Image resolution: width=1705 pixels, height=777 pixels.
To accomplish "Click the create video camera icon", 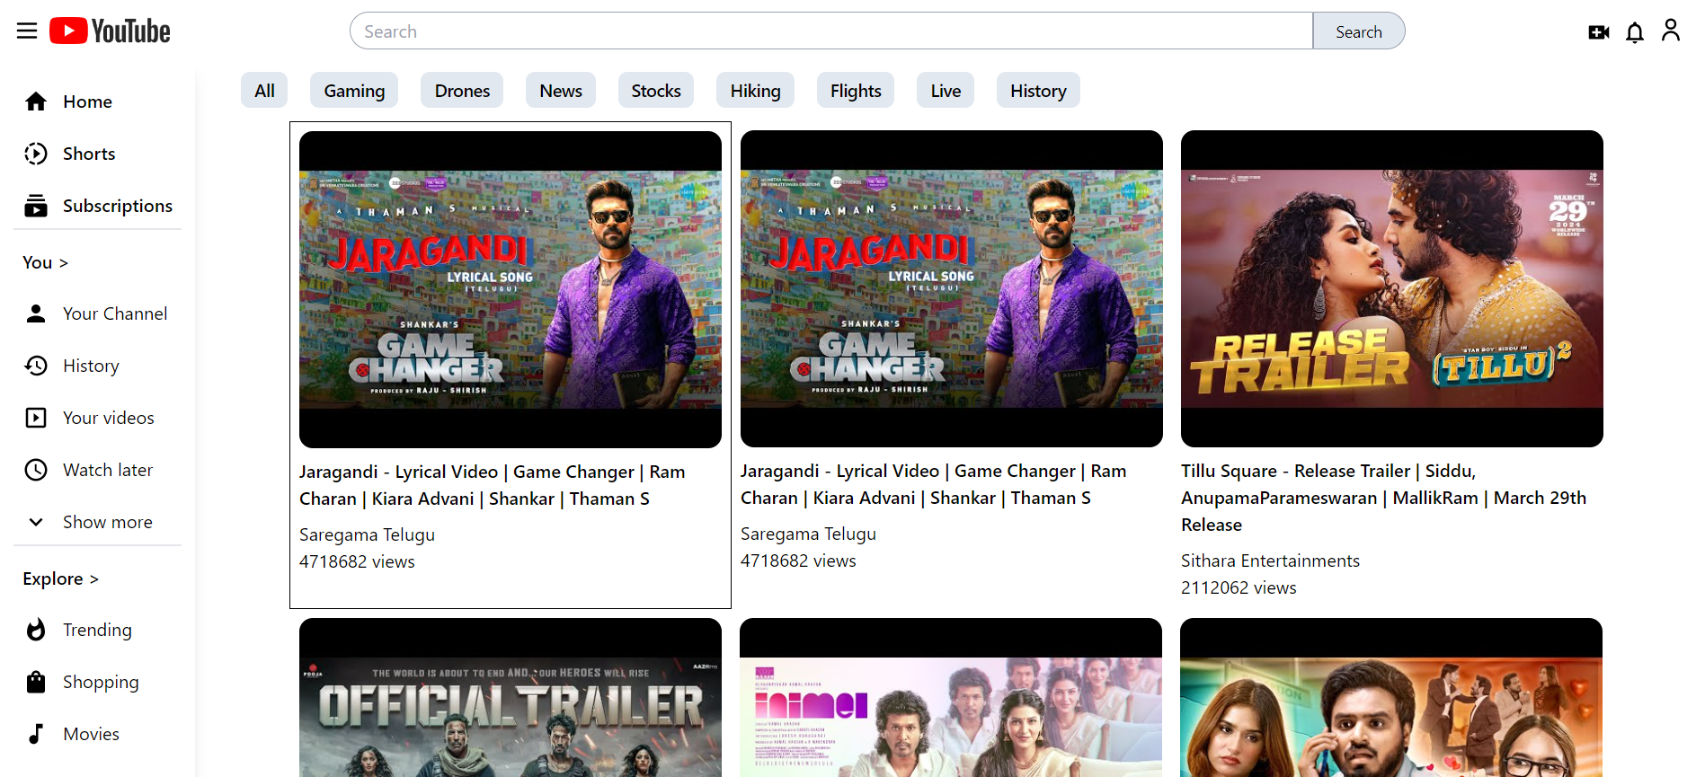I will pyautogui.click(x=1598, y=32).
